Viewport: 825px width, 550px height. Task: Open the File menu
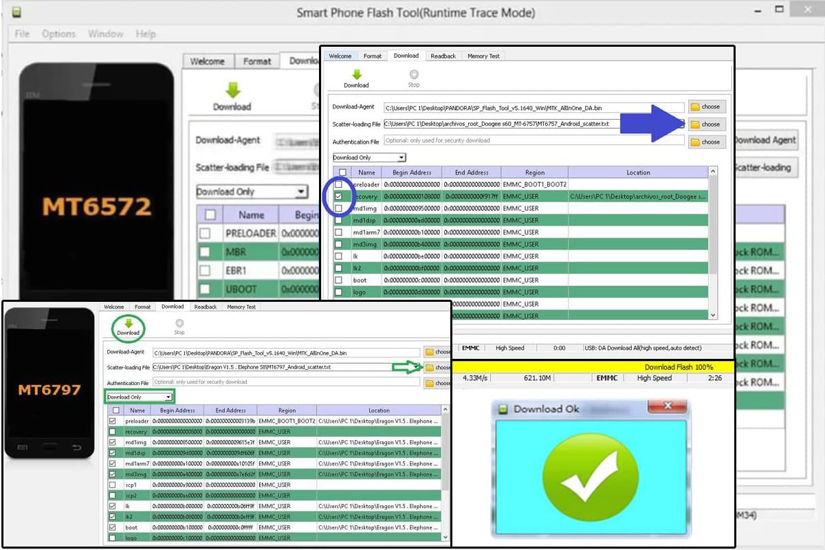point(22,34)
